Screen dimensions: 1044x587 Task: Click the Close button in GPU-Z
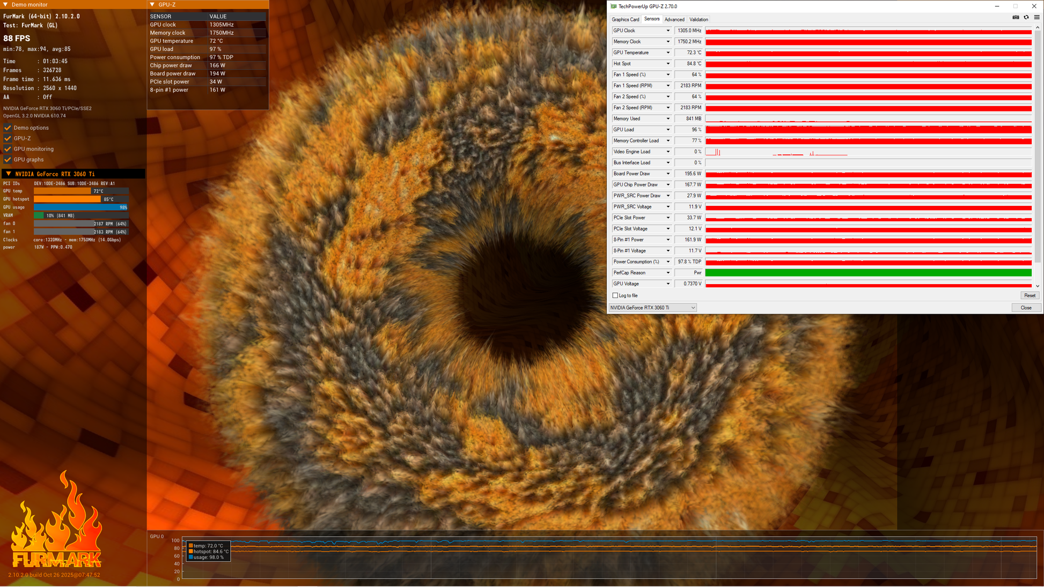[1026, 308]
